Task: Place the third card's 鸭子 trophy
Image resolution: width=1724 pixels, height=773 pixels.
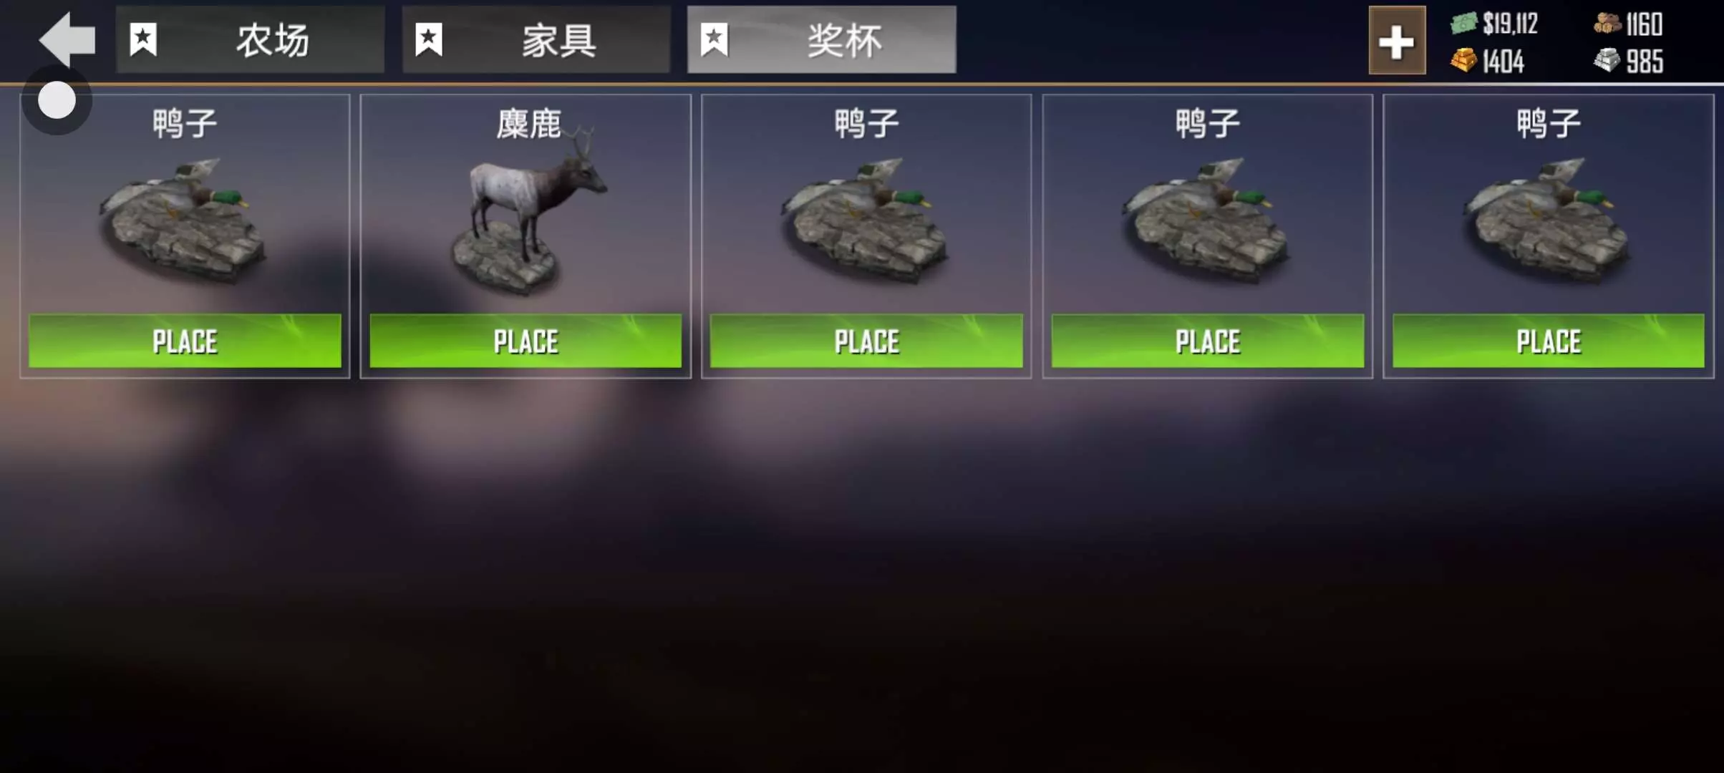Action: (x=866, y=341)
